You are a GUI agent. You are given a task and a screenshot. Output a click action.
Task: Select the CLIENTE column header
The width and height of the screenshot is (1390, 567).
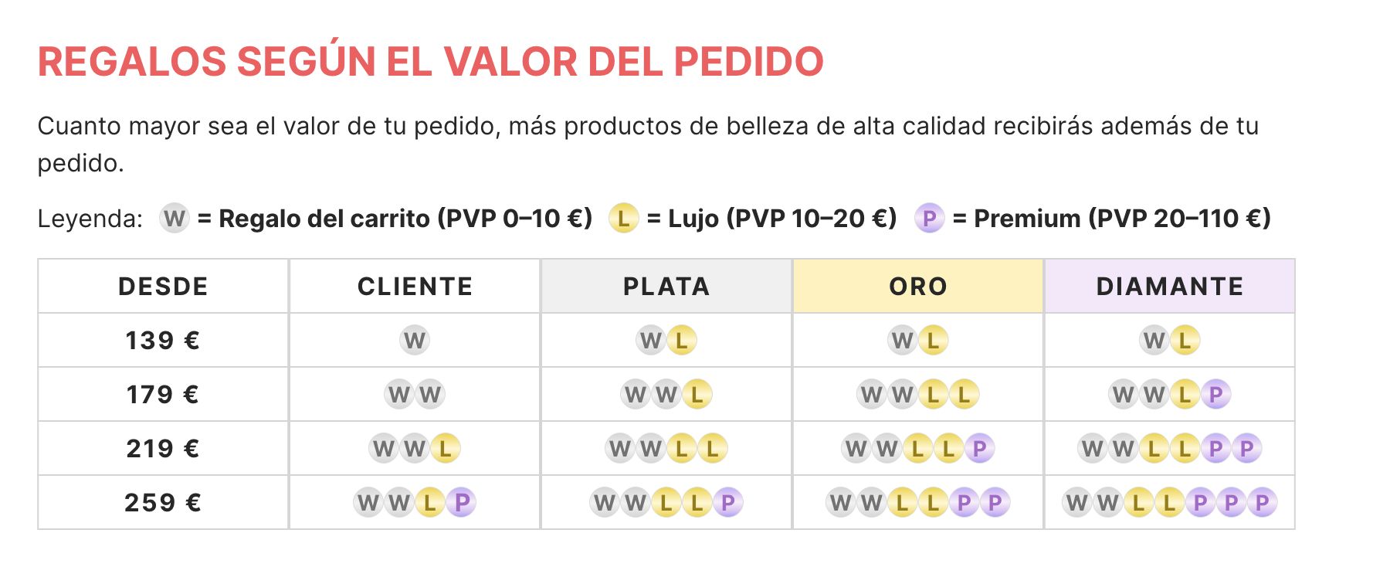[x=415, y=287]
